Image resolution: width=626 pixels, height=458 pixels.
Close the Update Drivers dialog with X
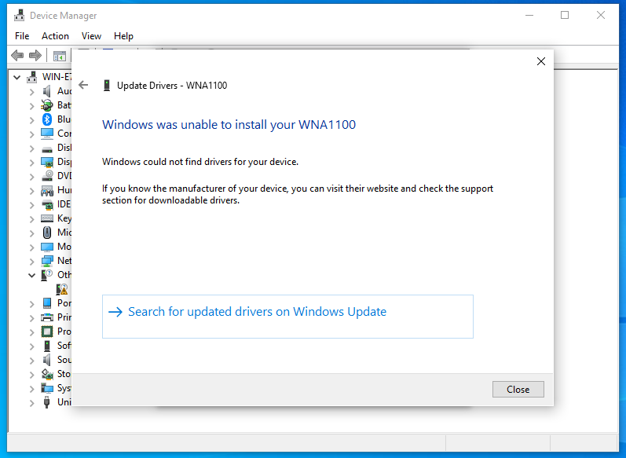click(x=541, y=61)
